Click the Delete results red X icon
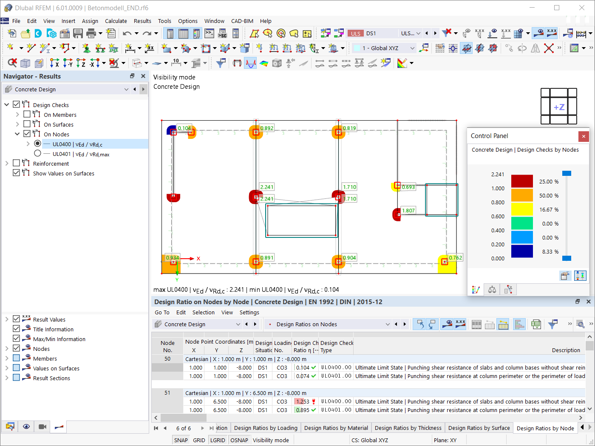Screen dimensions: 595x446 pyautogui.click(x=446, y=33)
